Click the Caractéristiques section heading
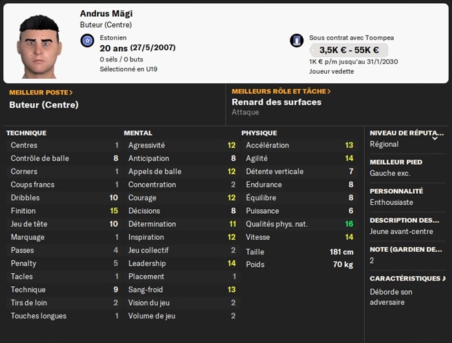 [407, 278]
